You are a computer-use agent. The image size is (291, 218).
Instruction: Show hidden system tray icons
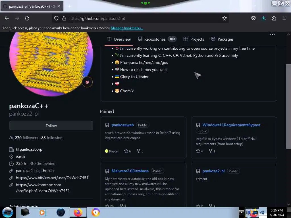point(242,213)
